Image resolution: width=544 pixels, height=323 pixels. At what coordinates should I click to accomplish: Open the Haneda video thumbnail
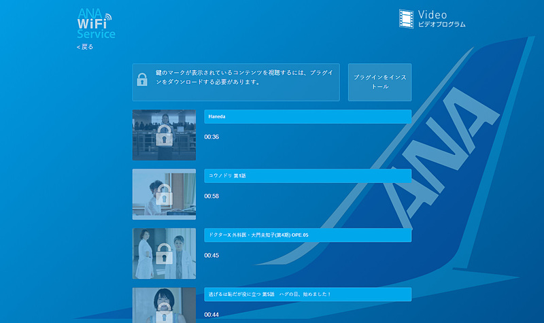(x=164, y=135)
